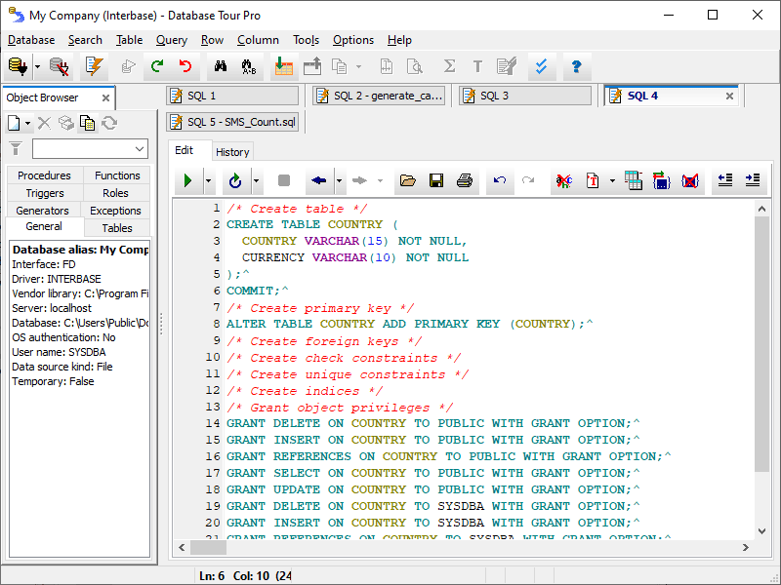Open the Tools menu

[306, 40]
